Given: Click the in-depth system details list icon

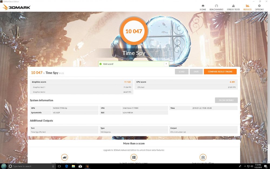Looking at the screenshot, I should [x=134, y=157].
